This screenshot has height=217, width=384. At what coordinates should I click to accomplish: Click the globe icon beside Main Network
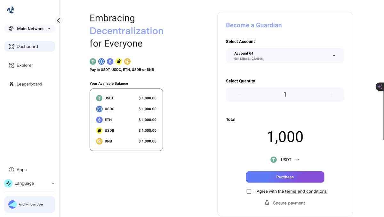[x=11, y=29]
